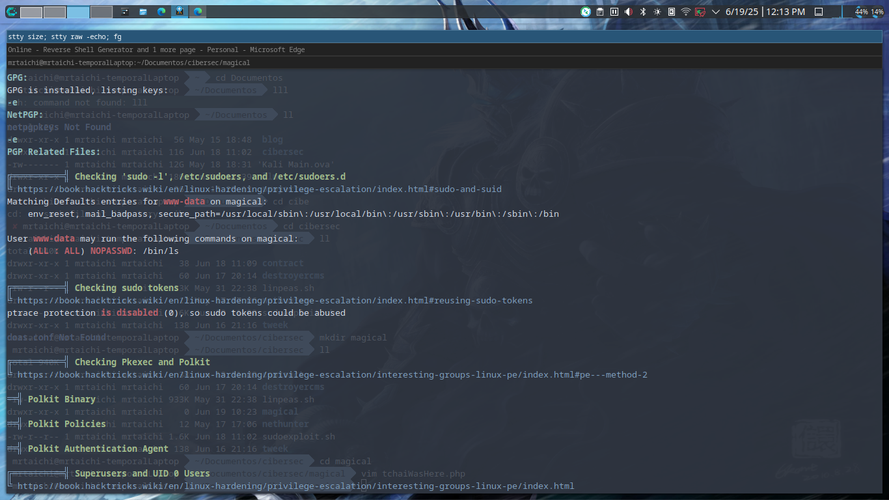889x500 pixels.
Task: Open the clipboard tray icon
Action: click(x=600, y=12)
